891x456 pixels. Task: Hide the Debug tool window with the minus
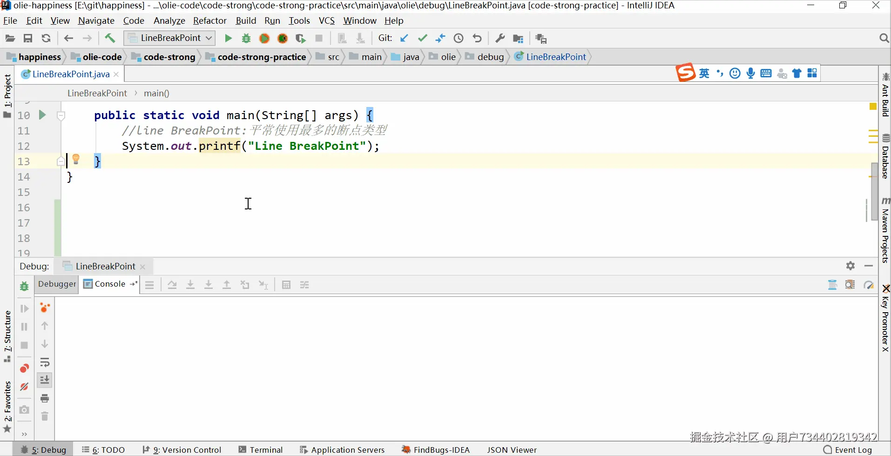868,266
